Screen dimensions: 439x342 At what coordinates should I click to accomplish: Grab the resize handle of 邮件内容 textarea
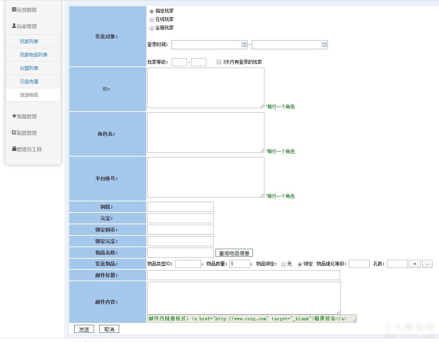click(338, 312)
